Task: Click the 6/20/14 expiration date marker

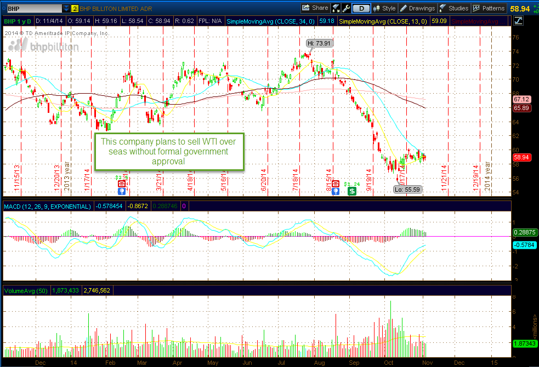Action: [264, 180]
